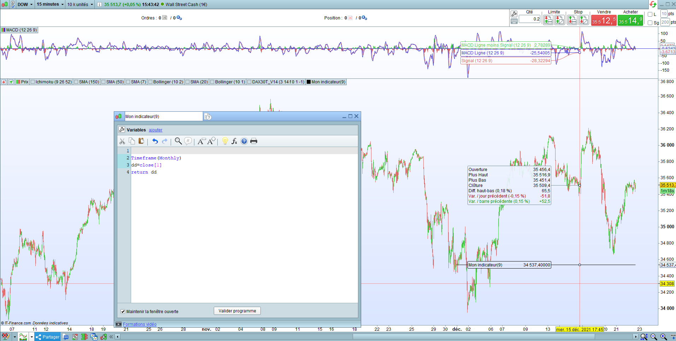The height and width of the screenshot is (341, 676).
Task: Print the indicator code
Action: [254, 141]
